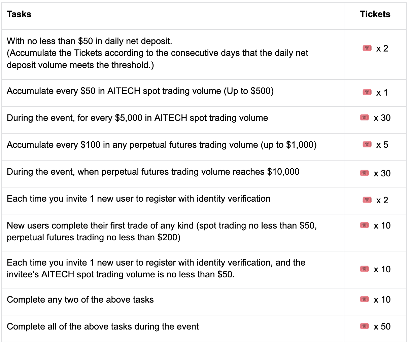Click the Tickets column header

click(x=375, y=14)
